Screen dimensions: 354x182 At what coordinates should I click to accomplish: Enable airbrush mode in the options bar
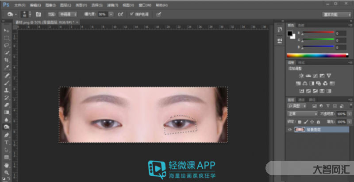(x=120, y=14)
